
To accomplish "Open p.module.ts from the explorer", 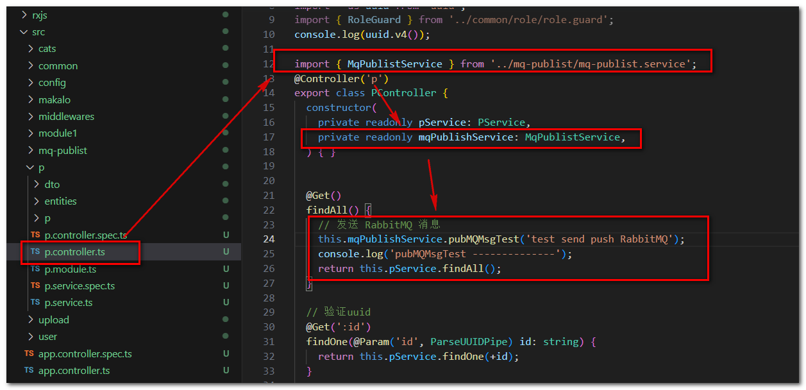I will tap(71, 269).
